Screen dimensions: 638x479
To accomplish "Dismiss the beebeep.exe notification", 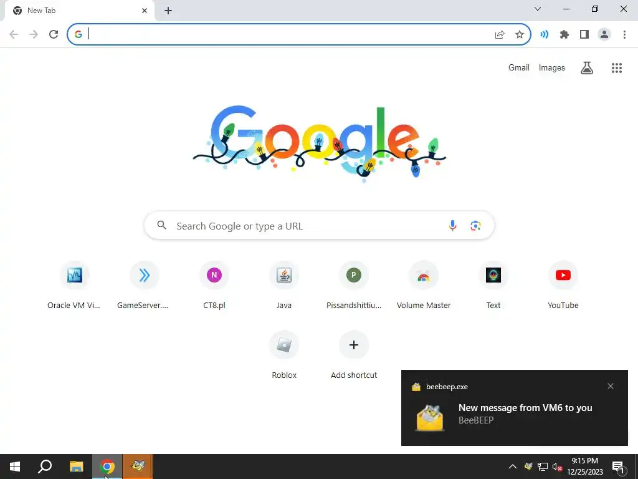I will tap(611, 386).
